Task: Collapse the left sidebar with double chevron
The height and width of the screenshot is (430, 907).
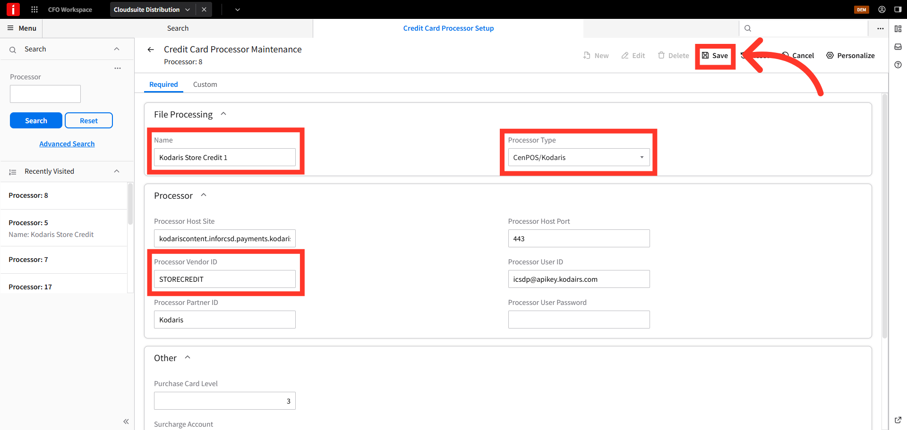Action: [126, 421]
